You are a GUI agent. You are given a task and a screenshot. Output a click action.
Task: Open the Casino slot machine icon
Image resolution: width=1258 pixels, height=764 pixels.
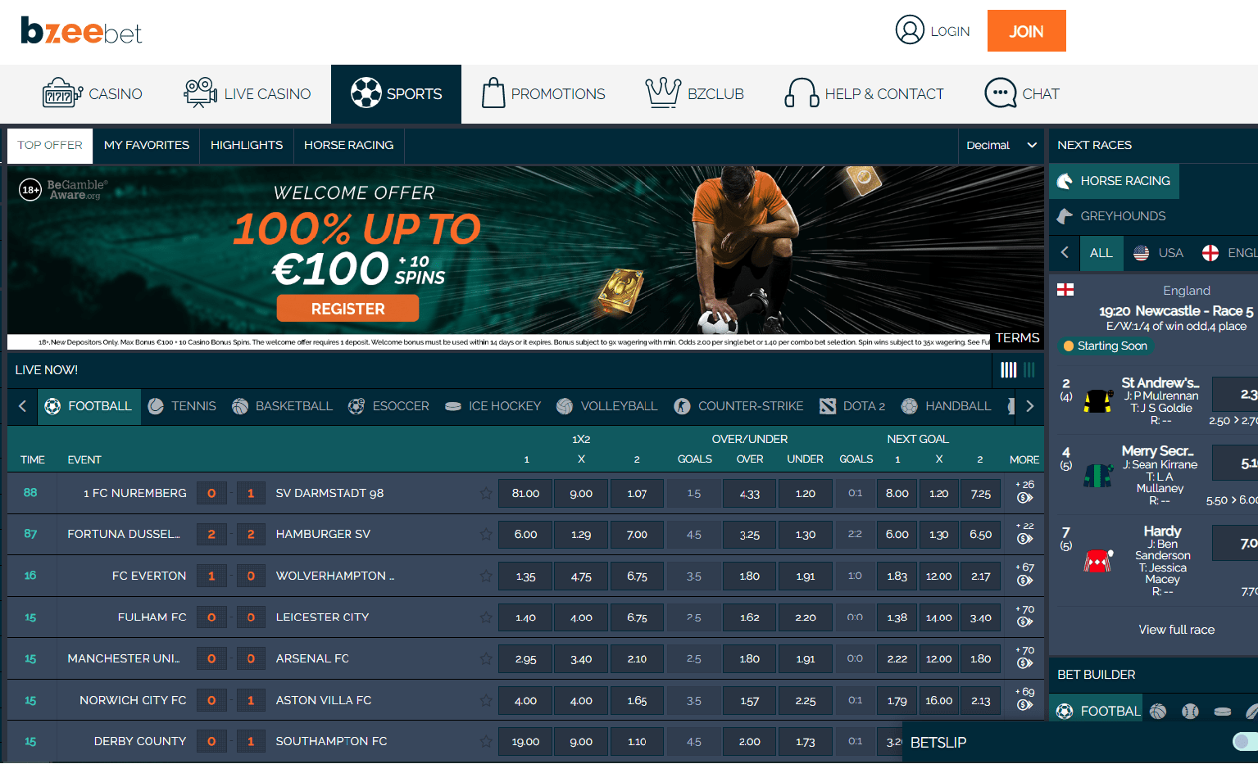62,93
